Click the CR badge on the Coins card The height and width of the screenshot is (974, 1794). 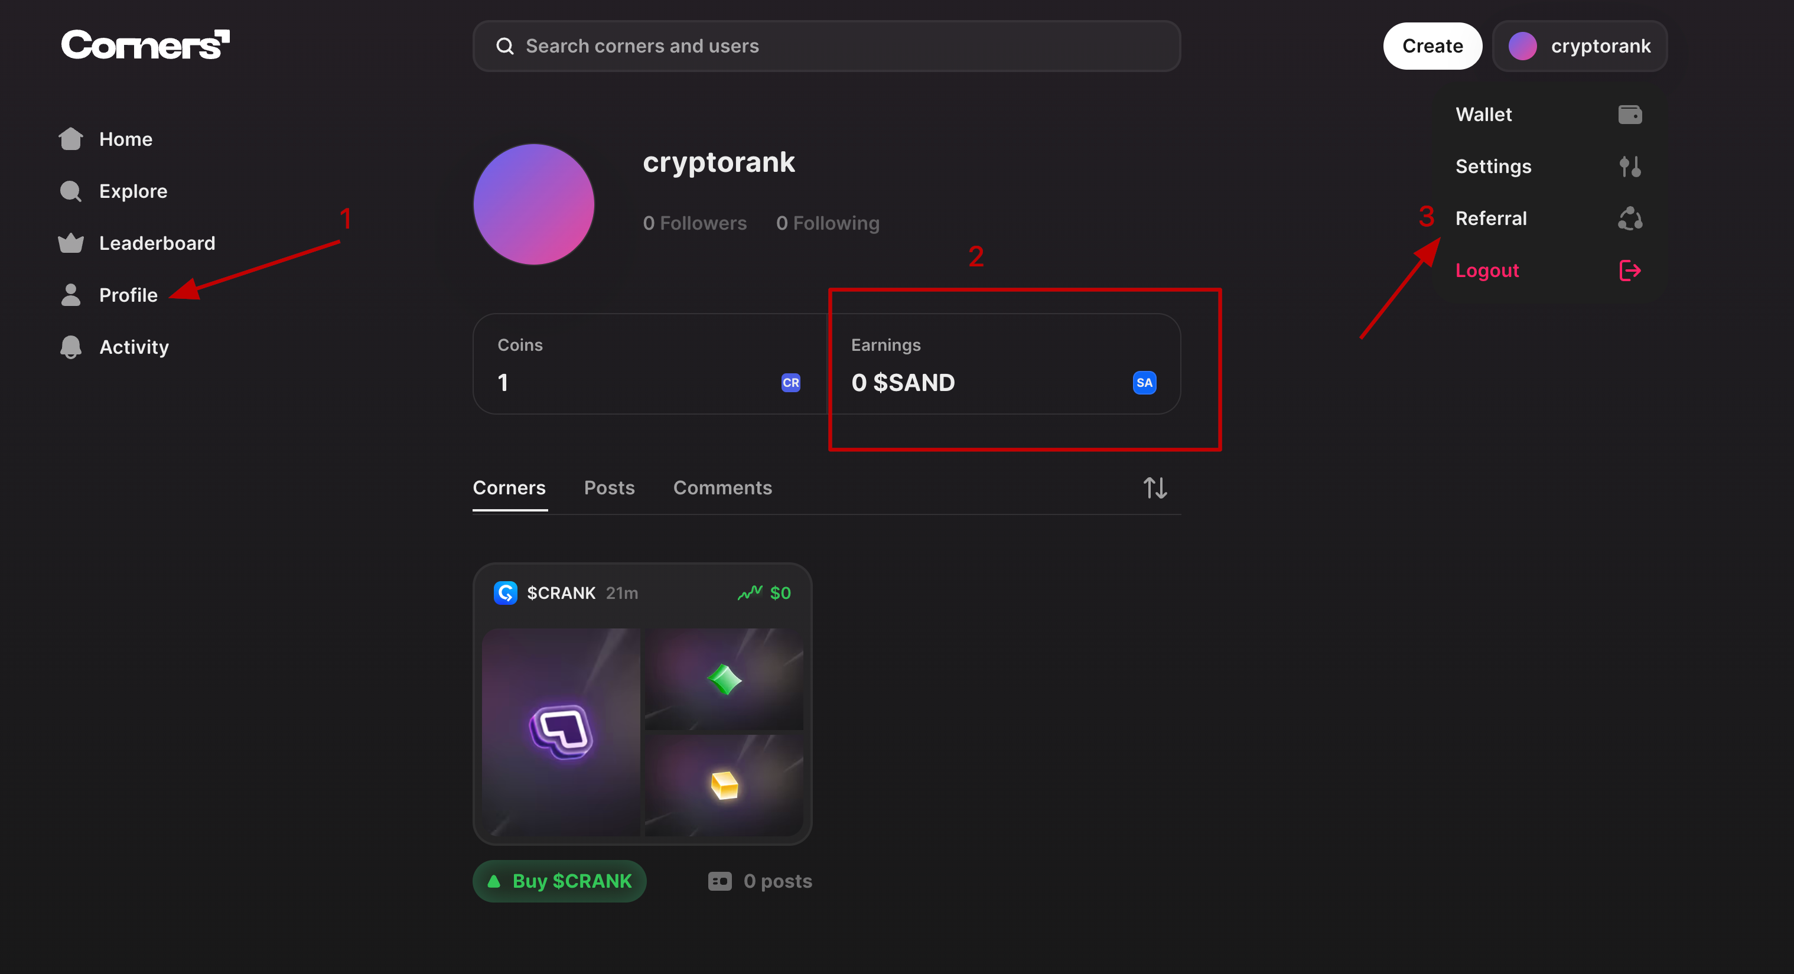pos(790,382)
